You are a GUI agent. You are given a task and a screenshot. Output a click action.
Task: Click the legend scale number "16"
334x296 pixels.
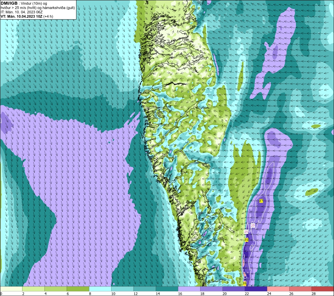click(x=180, y=294)
